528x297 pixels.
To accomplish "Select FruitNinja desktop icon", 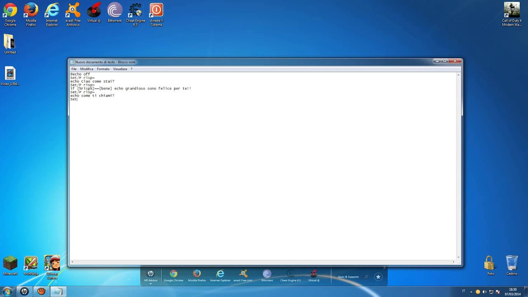I will click(31, 266).
